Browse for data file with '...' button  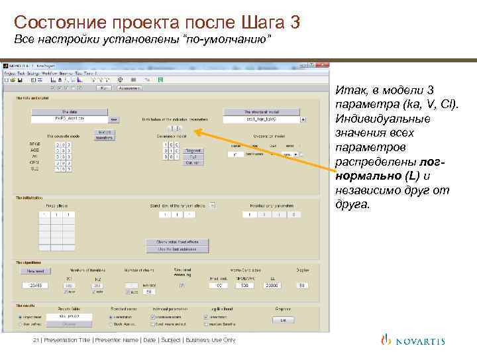[x=114, y=119]
